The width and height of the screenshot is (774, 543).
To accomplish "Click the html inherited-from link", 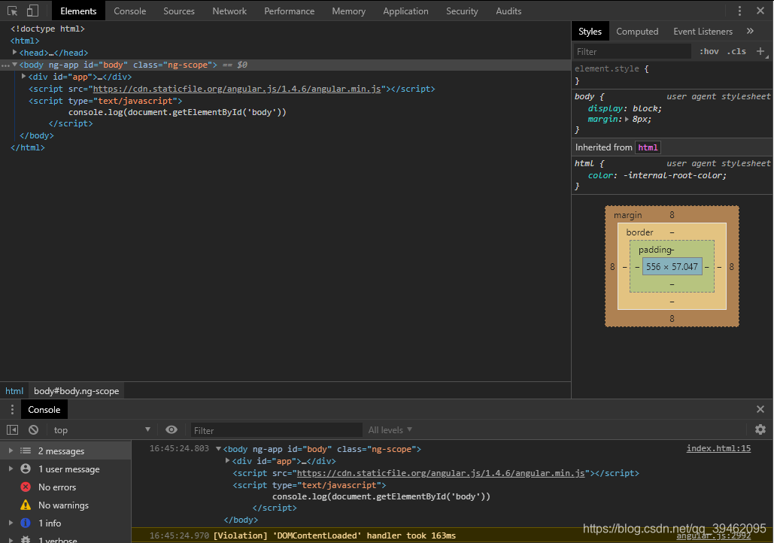I will [x=648, y=147].
